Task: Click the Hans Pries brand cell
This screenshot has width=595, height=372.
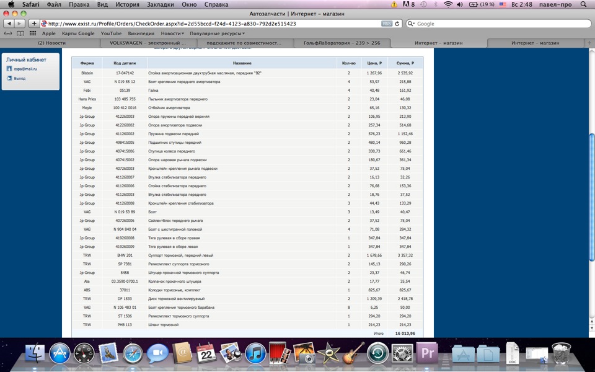Action: click(x=87, y=99)
